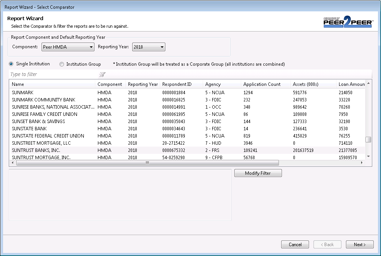Click Loan Amount value 714110
This screenshot has height=256, width=381.
click(x=345, y=143)
